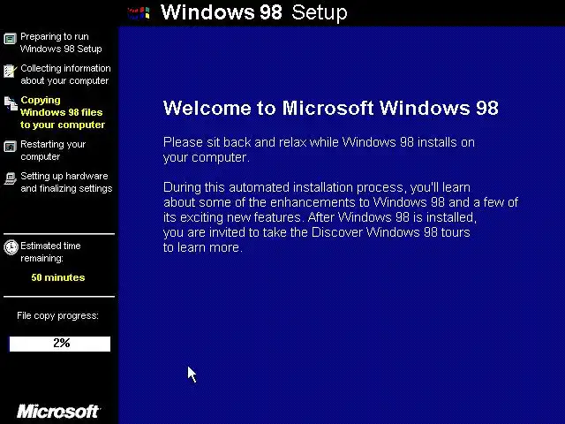Click the Preparing to run Setup icon
Screen dimensions: 565x424
pos(10,39)
